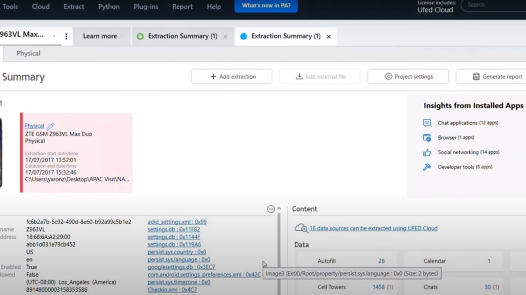Screen dimensions: 526x295
Task: Open Autofill count 28
Action: (x=381, y=261)
